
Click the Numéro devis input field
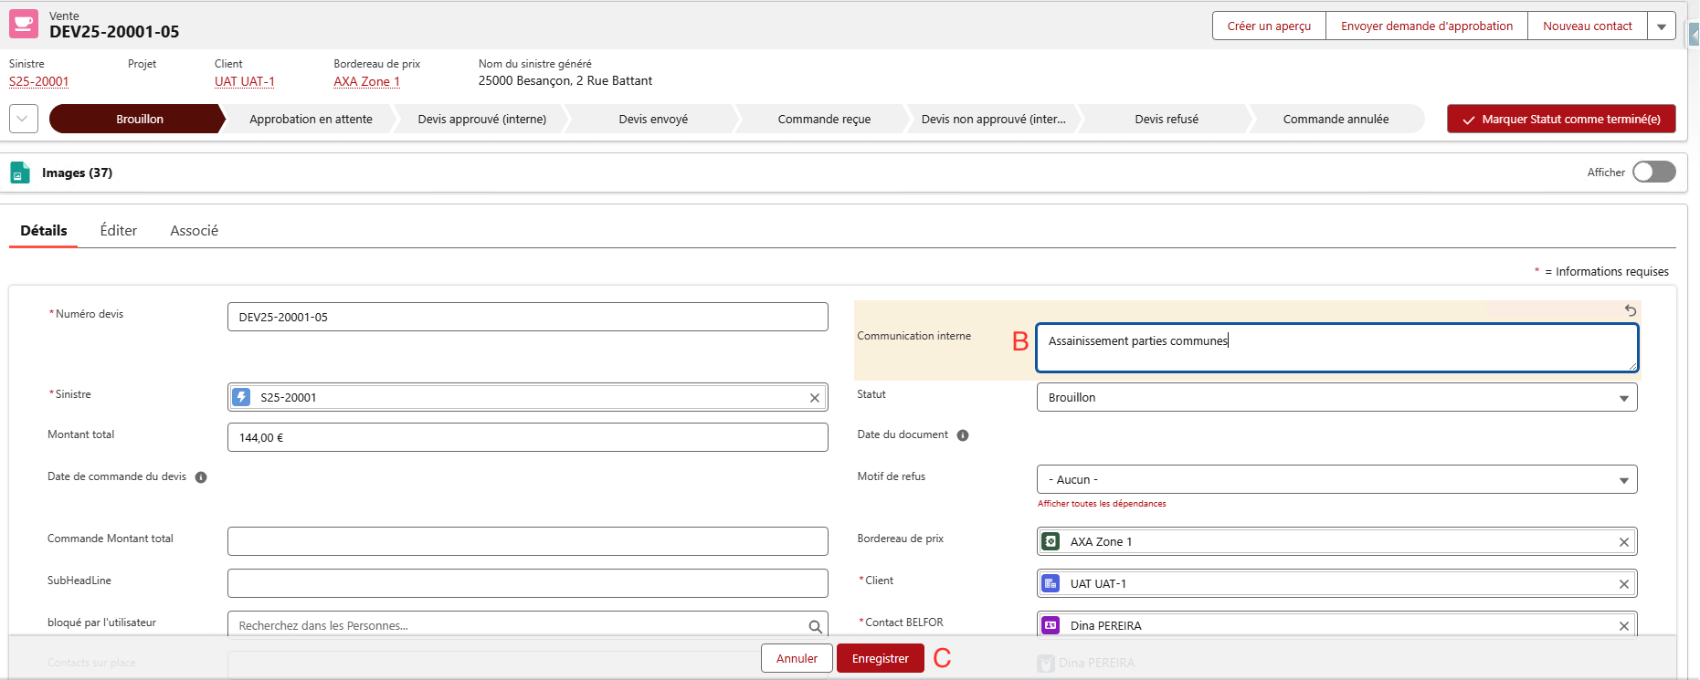pyautogui.click(x=528, y=317)
